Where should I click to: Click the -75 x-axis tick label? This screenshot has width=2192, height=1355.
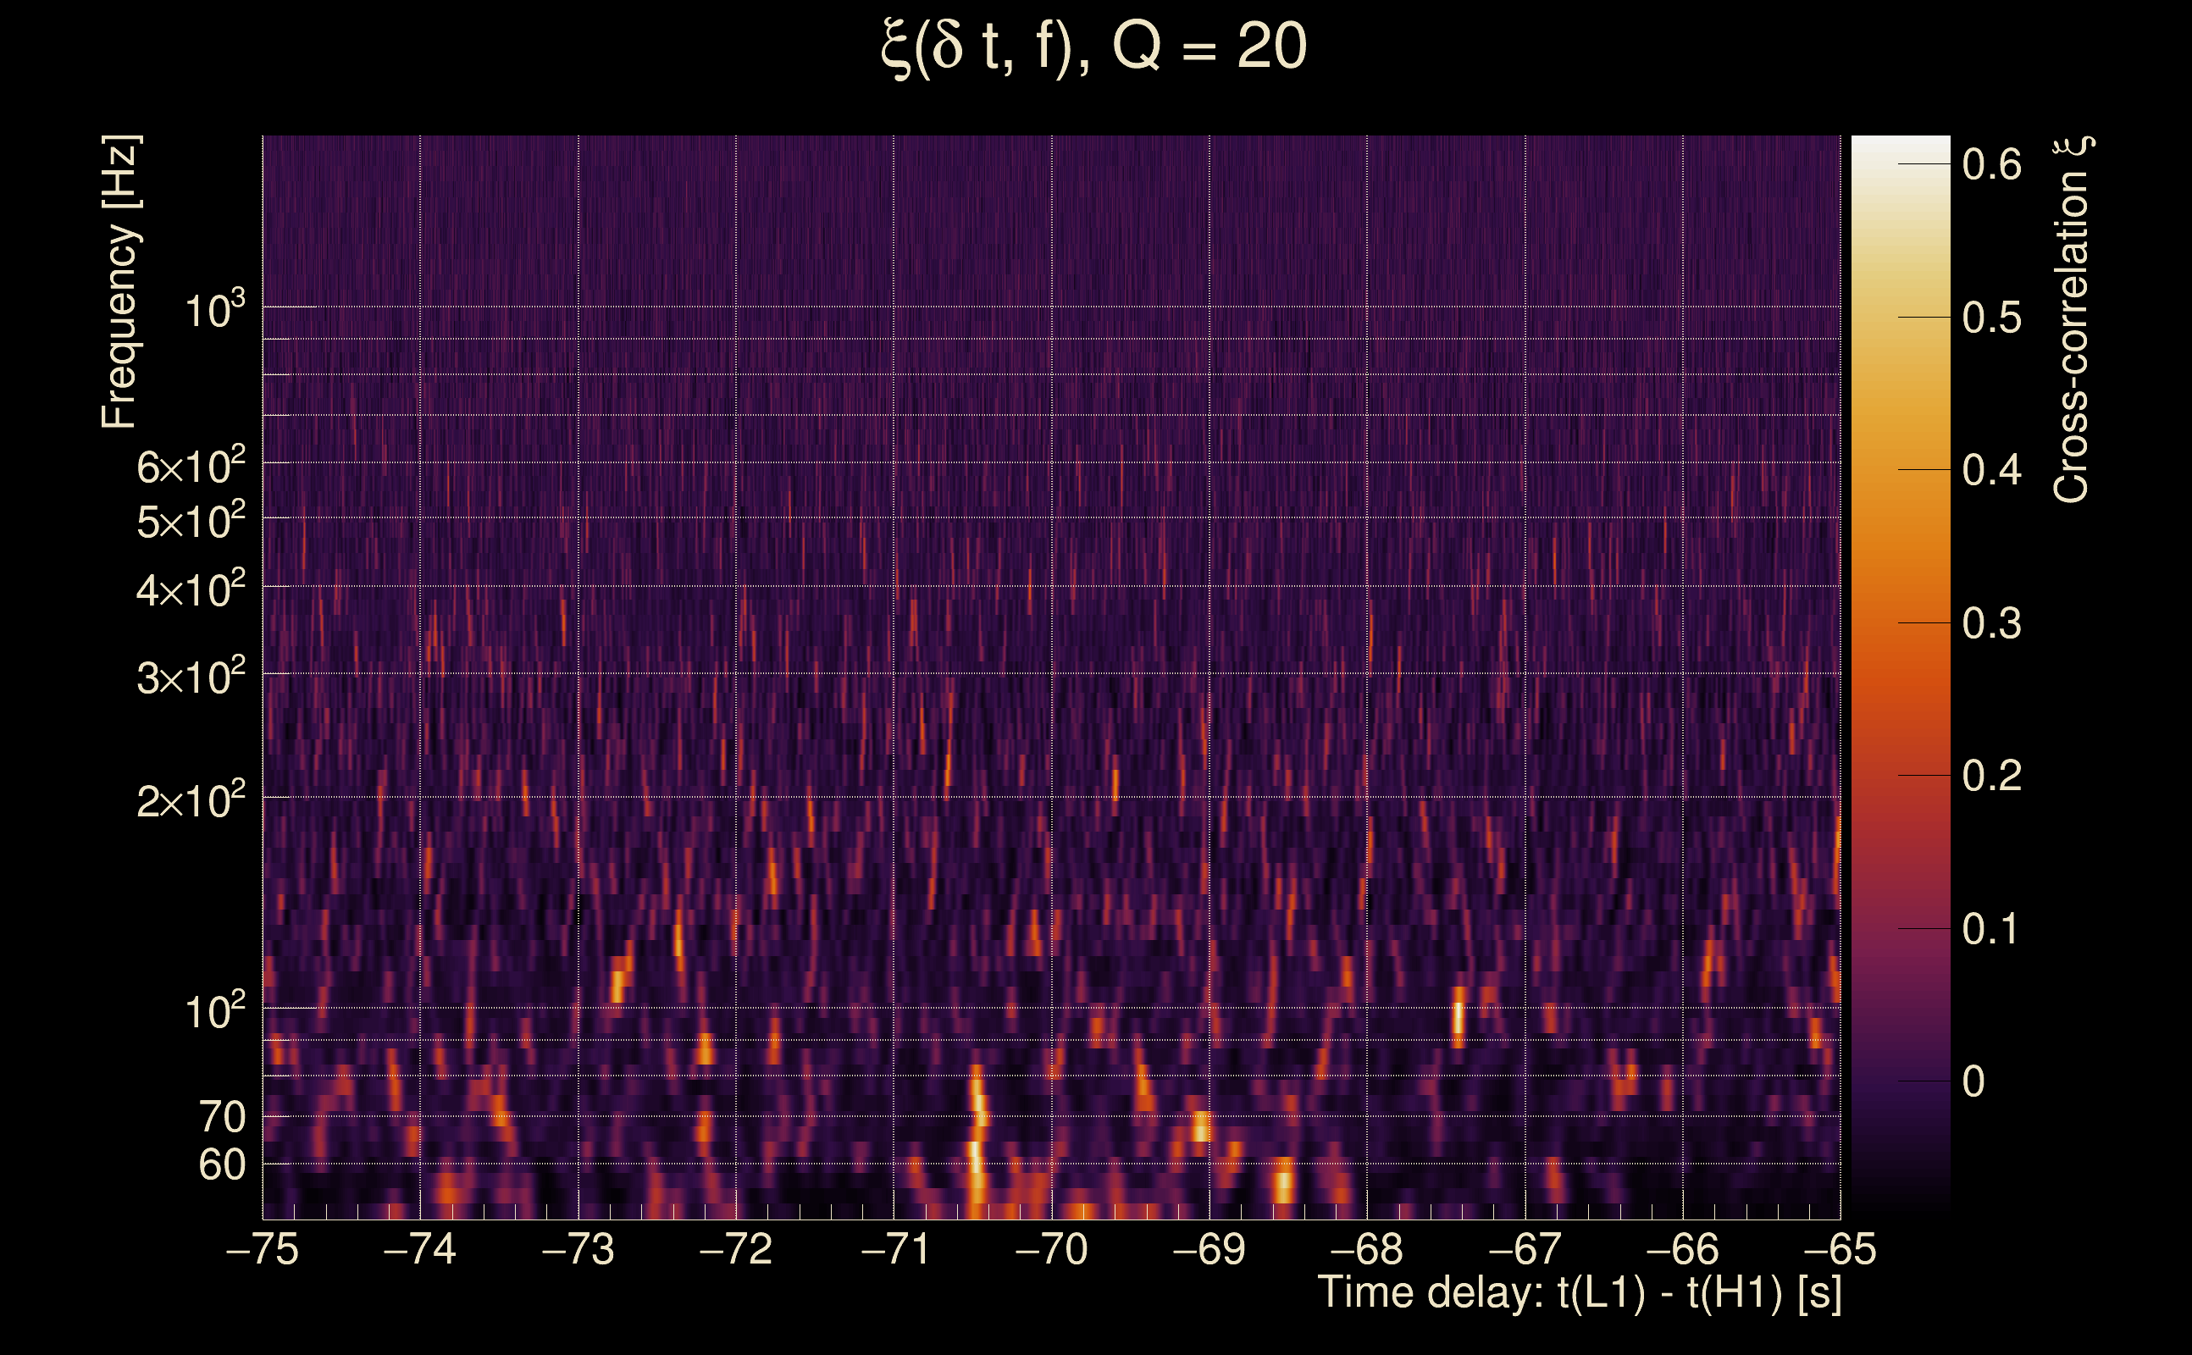(263, 1250)
